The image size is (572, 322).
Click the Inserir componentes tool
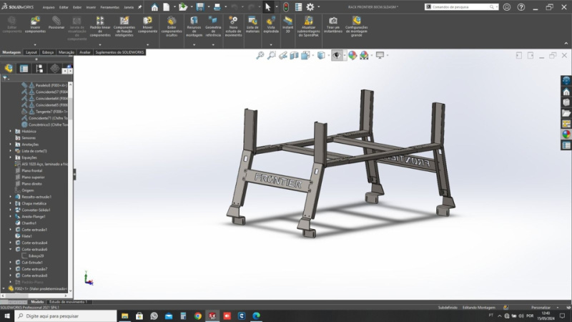point(35,25)
